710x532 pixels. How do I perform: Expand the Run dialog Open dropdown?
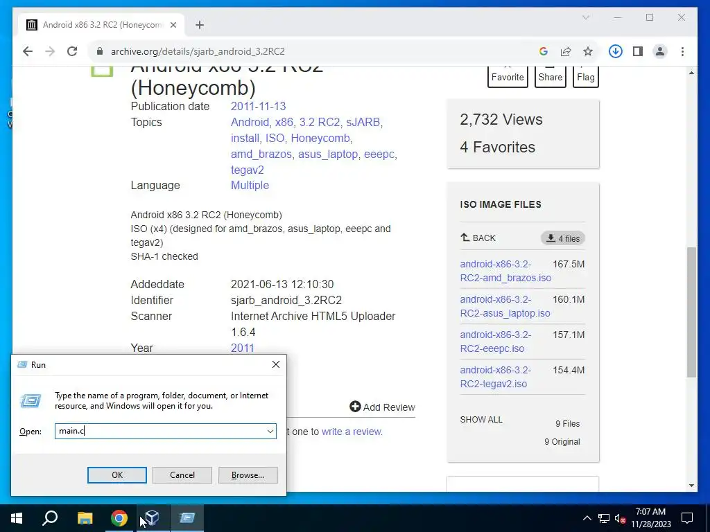coord(270,431)
